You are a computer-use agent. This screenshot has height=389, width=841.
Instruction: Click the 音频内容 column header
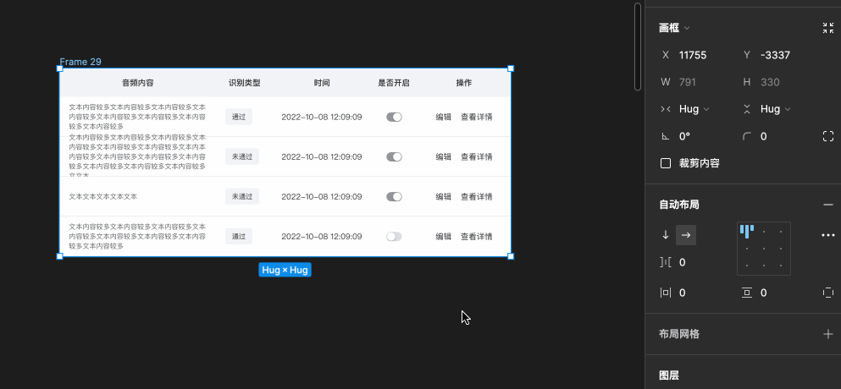tap(138, 83)
